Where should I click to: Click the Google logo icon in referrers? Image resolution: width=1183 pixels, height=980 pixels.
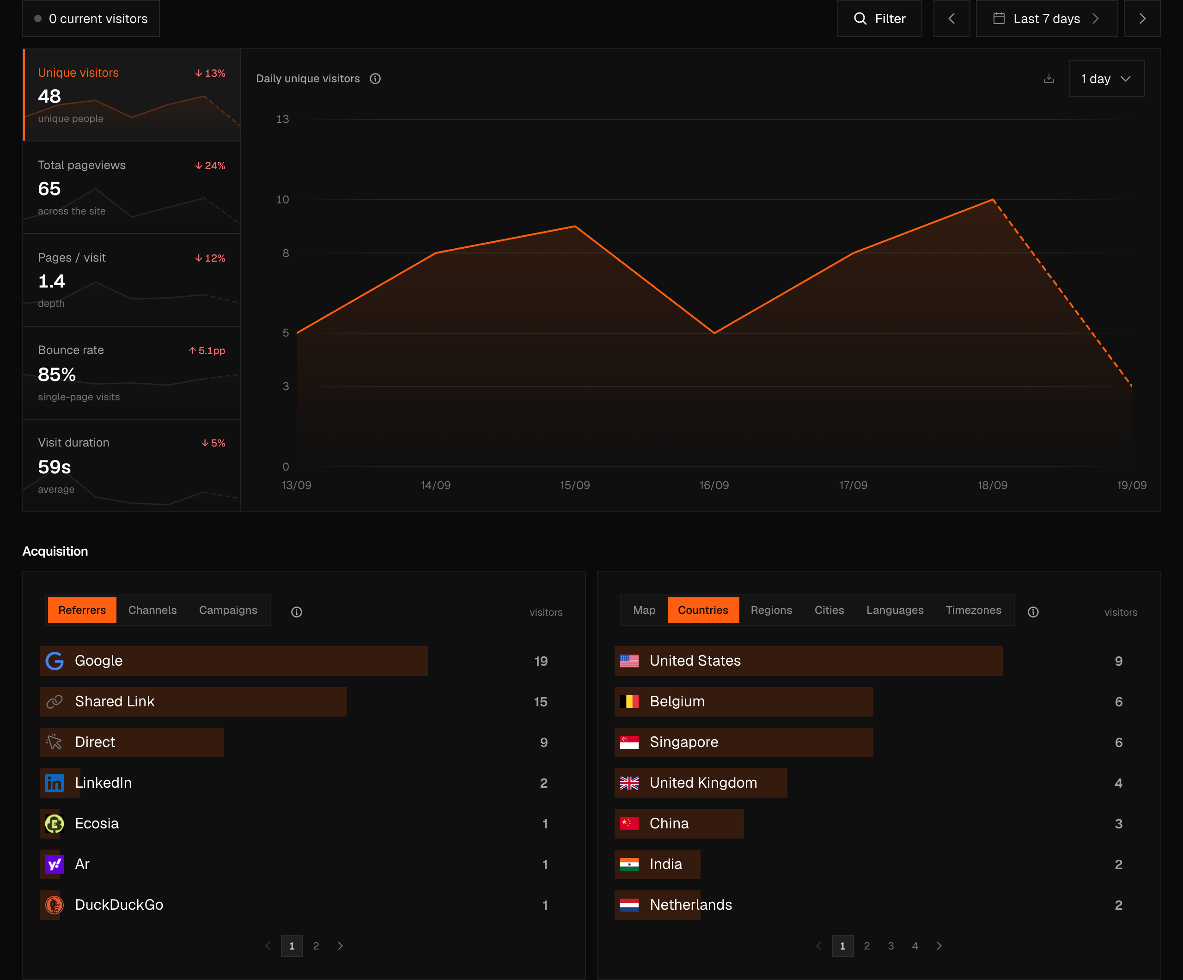[x=55, y=661]
